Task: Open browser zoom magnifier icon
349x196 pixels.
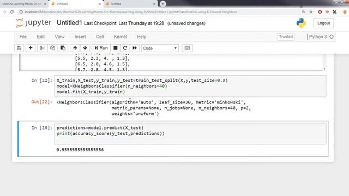Action: pyautogui.click(x=303, y=12)
